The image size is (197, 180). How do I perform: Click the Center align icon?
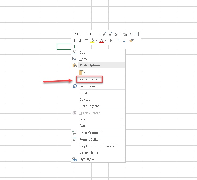[x=86, y=41]
